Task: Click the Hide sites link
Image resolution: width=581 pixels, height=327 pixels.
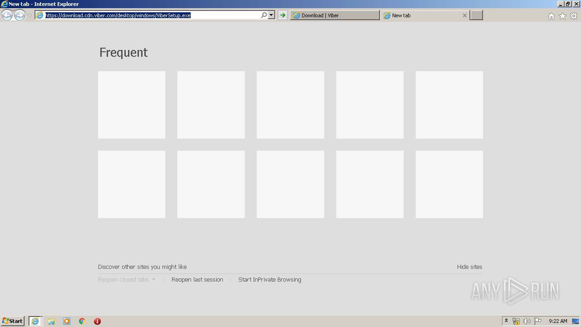Action: 470,267
